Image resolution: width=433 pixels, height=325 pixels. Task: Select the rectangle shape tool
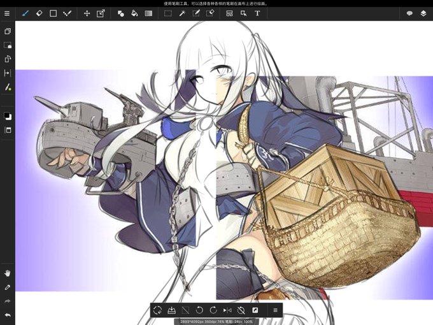pos(53,13)
